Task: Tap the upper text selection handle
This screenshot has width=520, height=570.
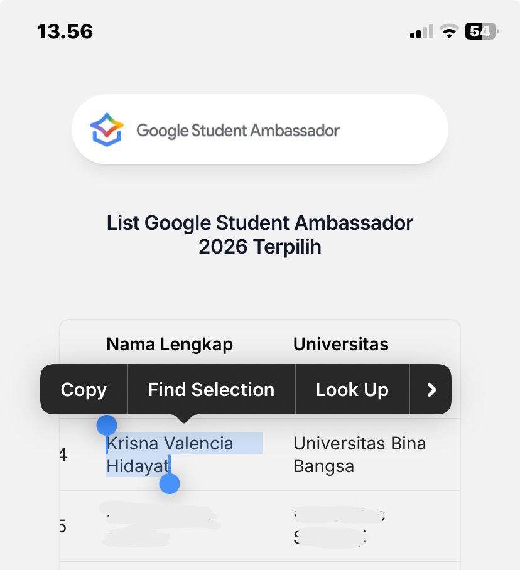Action: pyautogui.click(x=107, y=426)
